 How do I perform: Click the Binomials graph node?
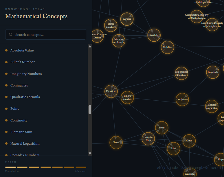[x=213, y=72]
